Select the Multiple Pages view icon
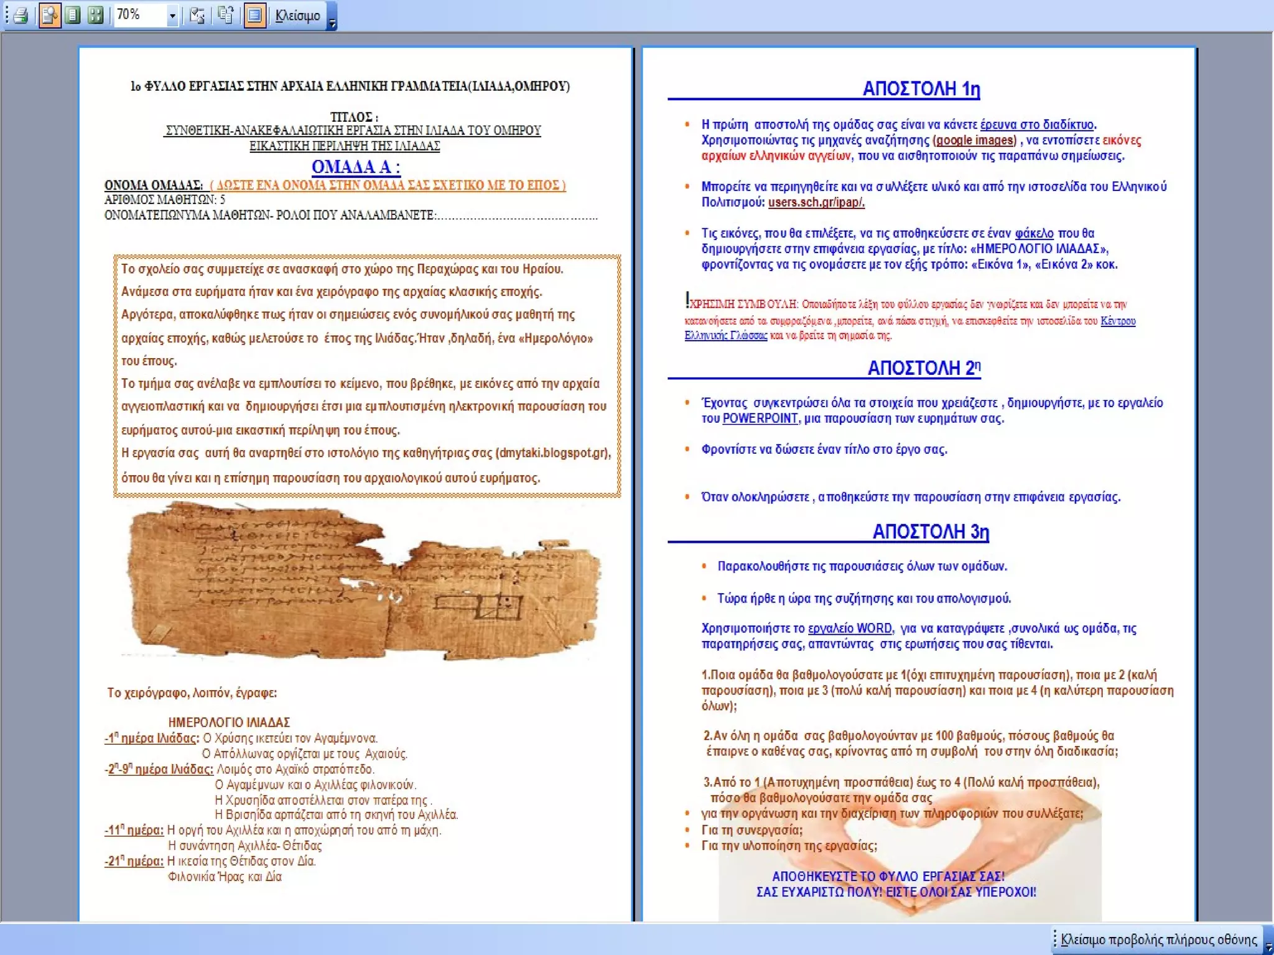 95,15
